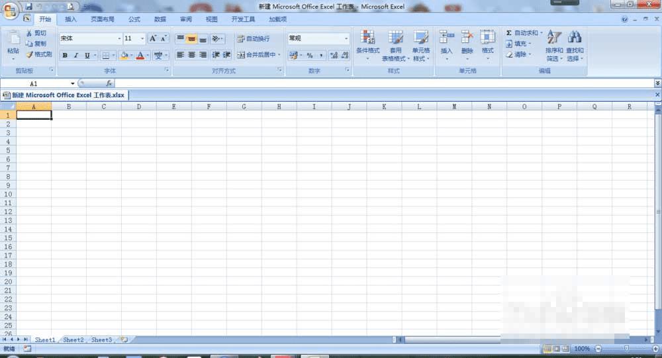Click the phonetic guide (变) icon
This screenshot has width=662, height=358.
[158, 56]
